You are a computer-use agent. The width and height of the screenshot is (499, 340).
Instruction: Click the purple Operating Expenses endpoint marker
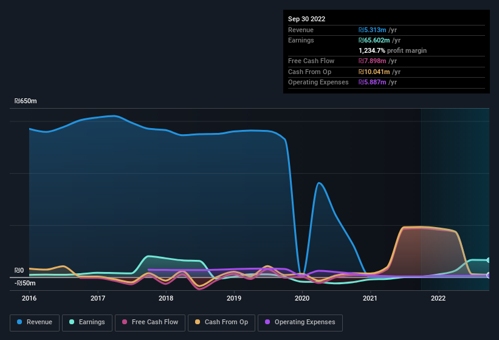point(489,276)
